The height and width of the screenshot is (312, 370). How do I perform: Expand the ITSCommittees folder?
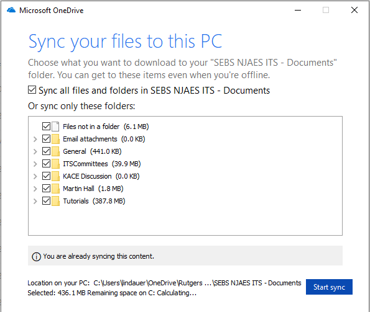point(35,164)
